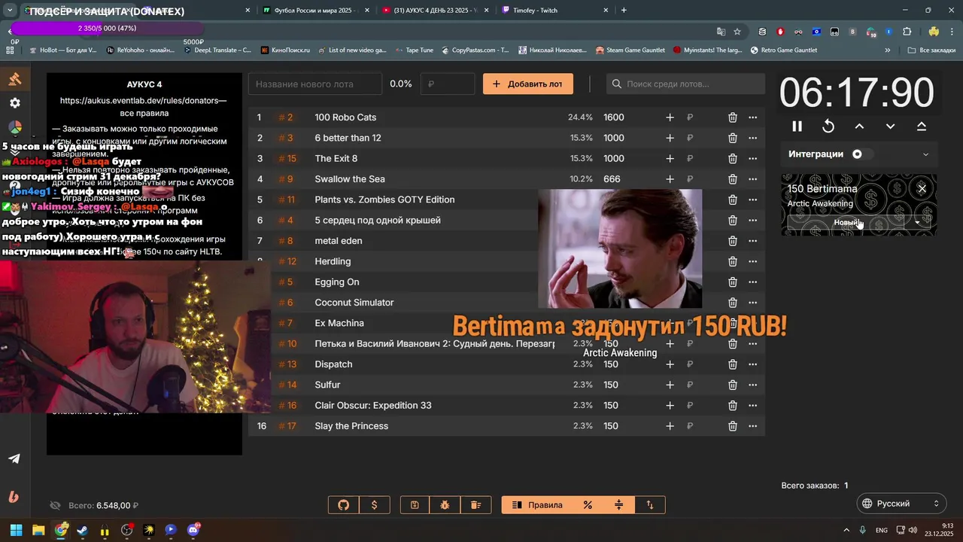Focus the Поиск среди лотов search field

pos(685,84)
